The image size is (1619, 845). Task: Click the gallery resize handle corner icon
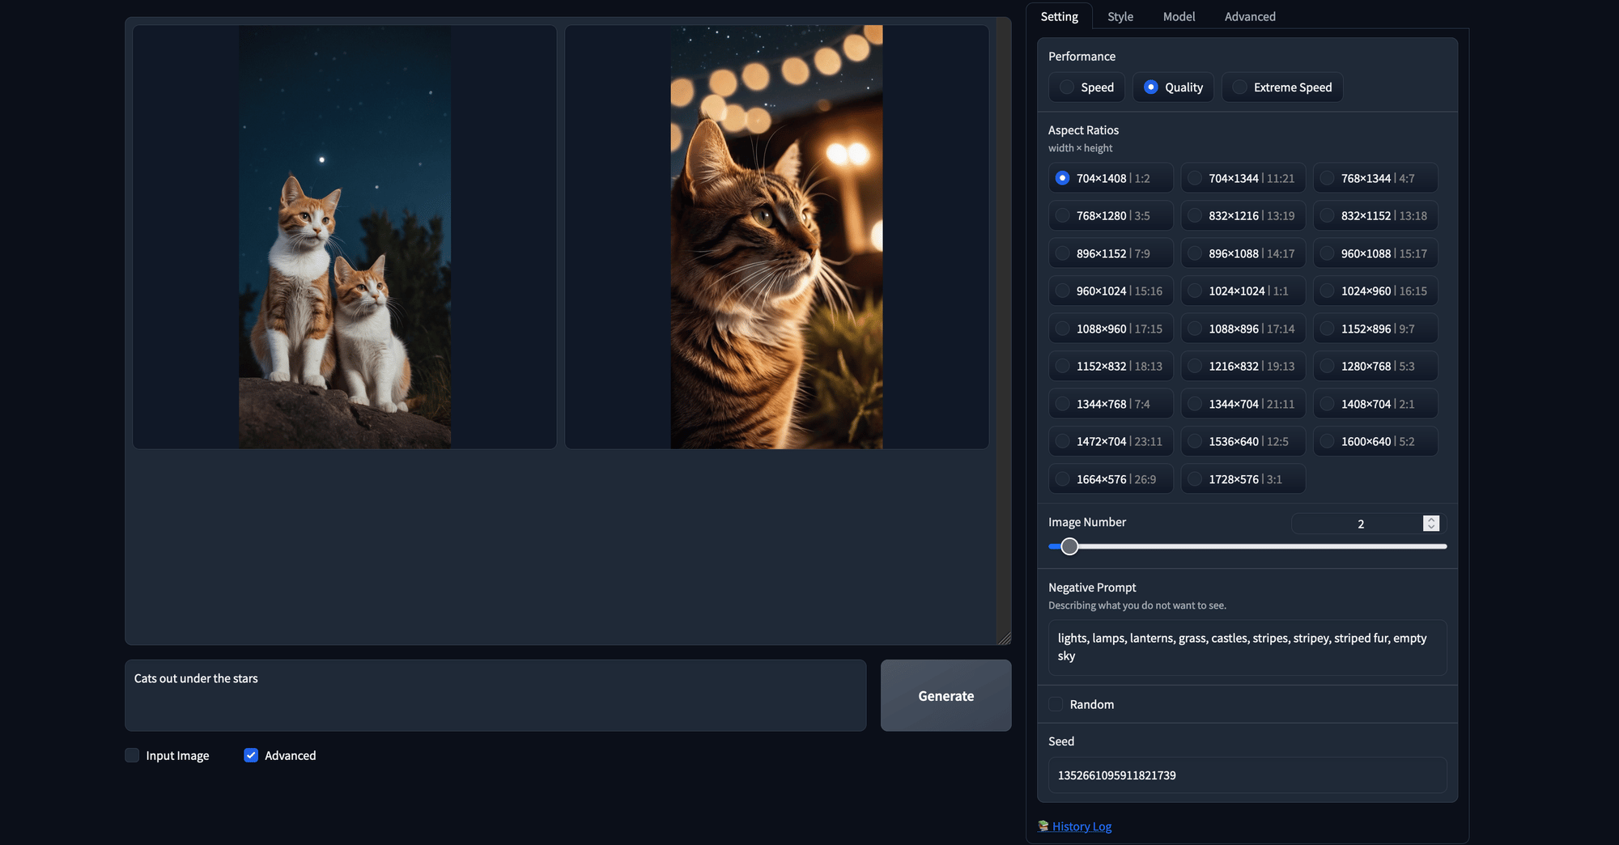point(1005,639)
